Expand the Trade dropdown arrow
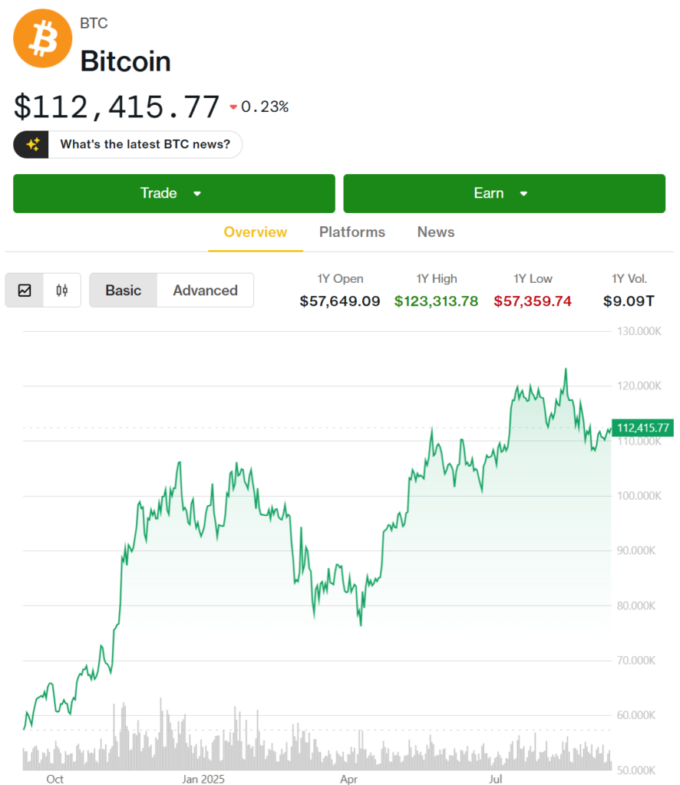 (x=197, y=194)
